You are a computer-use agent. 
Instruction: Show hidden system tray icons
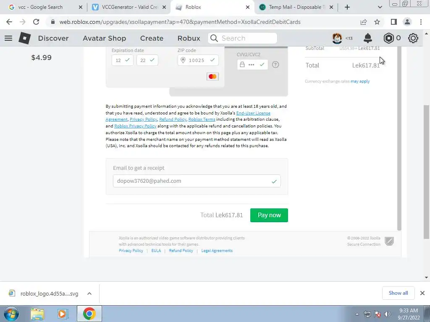point(357,314)
